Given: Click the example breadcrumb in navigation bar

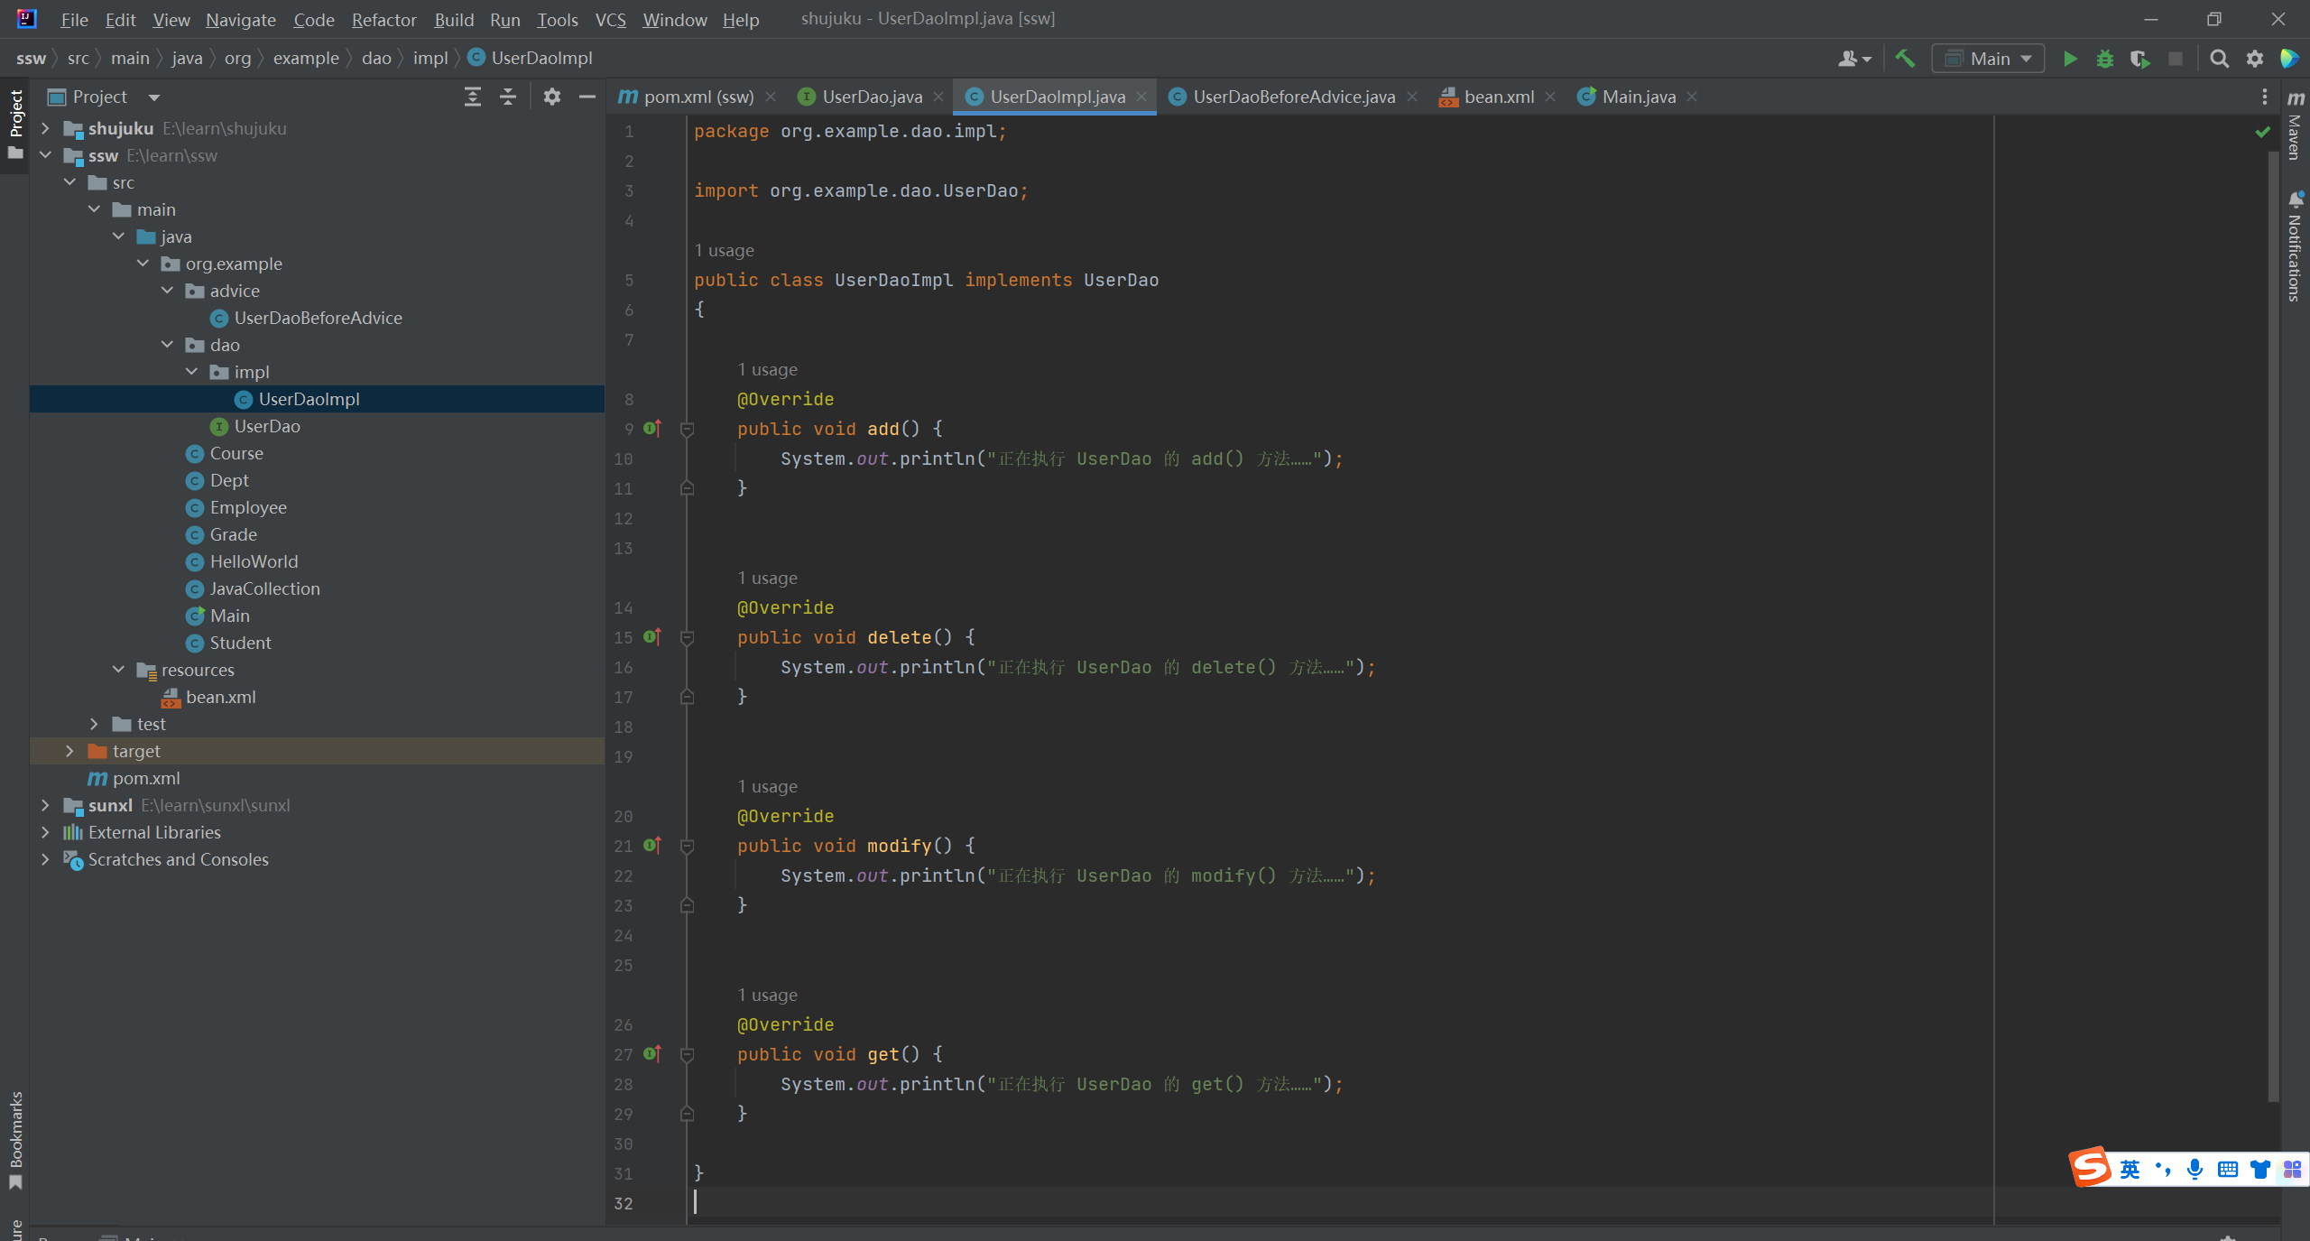Looking at the screenshot, I should click(x=306, y=59).
